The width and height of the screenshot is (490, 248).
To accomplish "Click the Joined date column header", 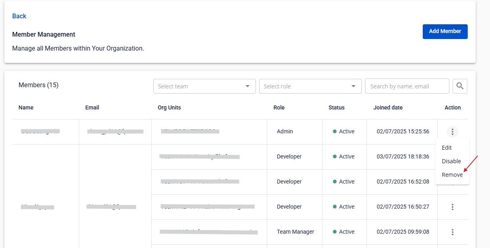I will pos(388,107).
